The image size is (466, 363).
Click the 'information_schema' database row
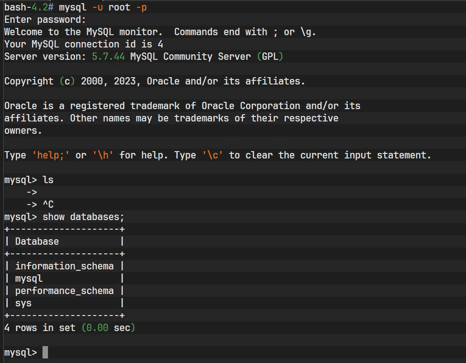(x=64, y=266)
